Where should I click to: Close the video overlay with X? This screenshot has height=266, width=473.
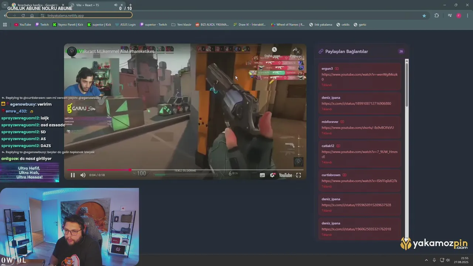click(298, 52)
